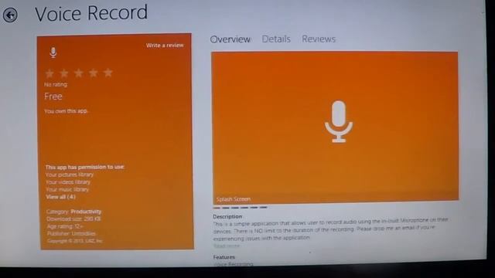The height and width of the screenshot is (278, 495).
Task: Click the Voice Record page title
Action: (x=91, y=13)
